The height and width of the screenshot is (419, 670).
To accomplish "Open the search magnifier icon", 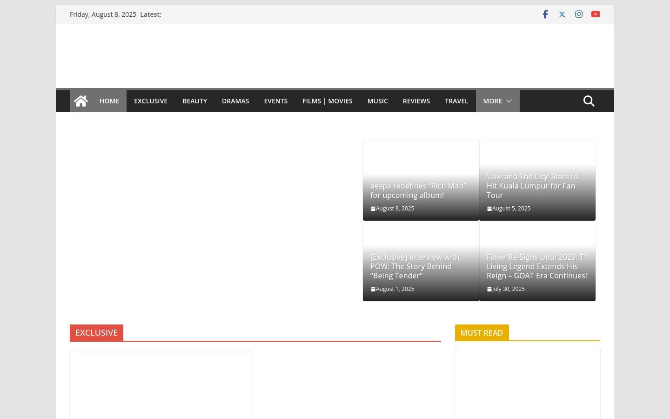I will tap(589, 101).
